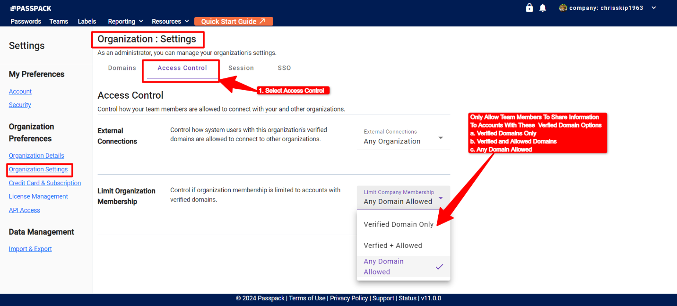
Task: Click the 'My Preferences' section heading
Action: coord(37,74)
